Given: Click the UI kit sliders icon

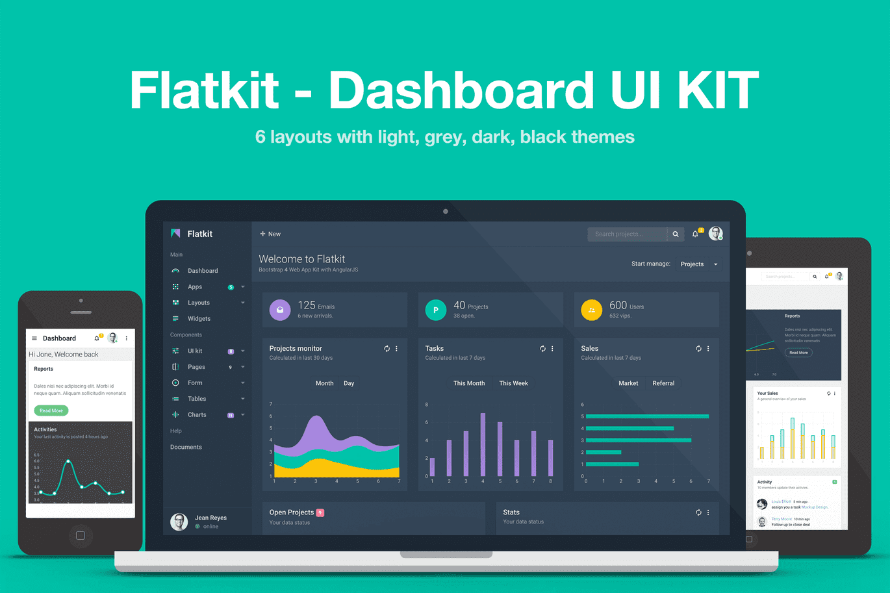Looking at the screenshot, I should (175, 351).
